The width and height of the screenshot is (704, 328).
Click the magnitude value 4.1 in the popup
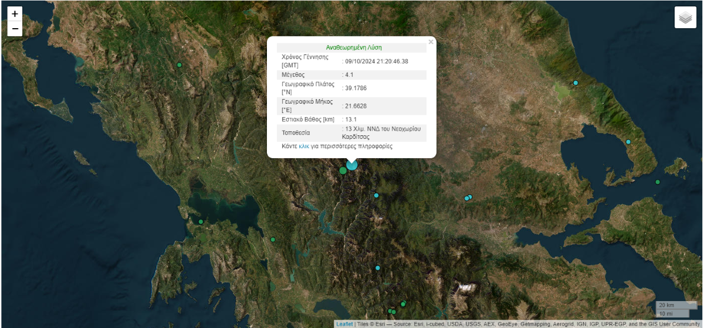point(349,75)
